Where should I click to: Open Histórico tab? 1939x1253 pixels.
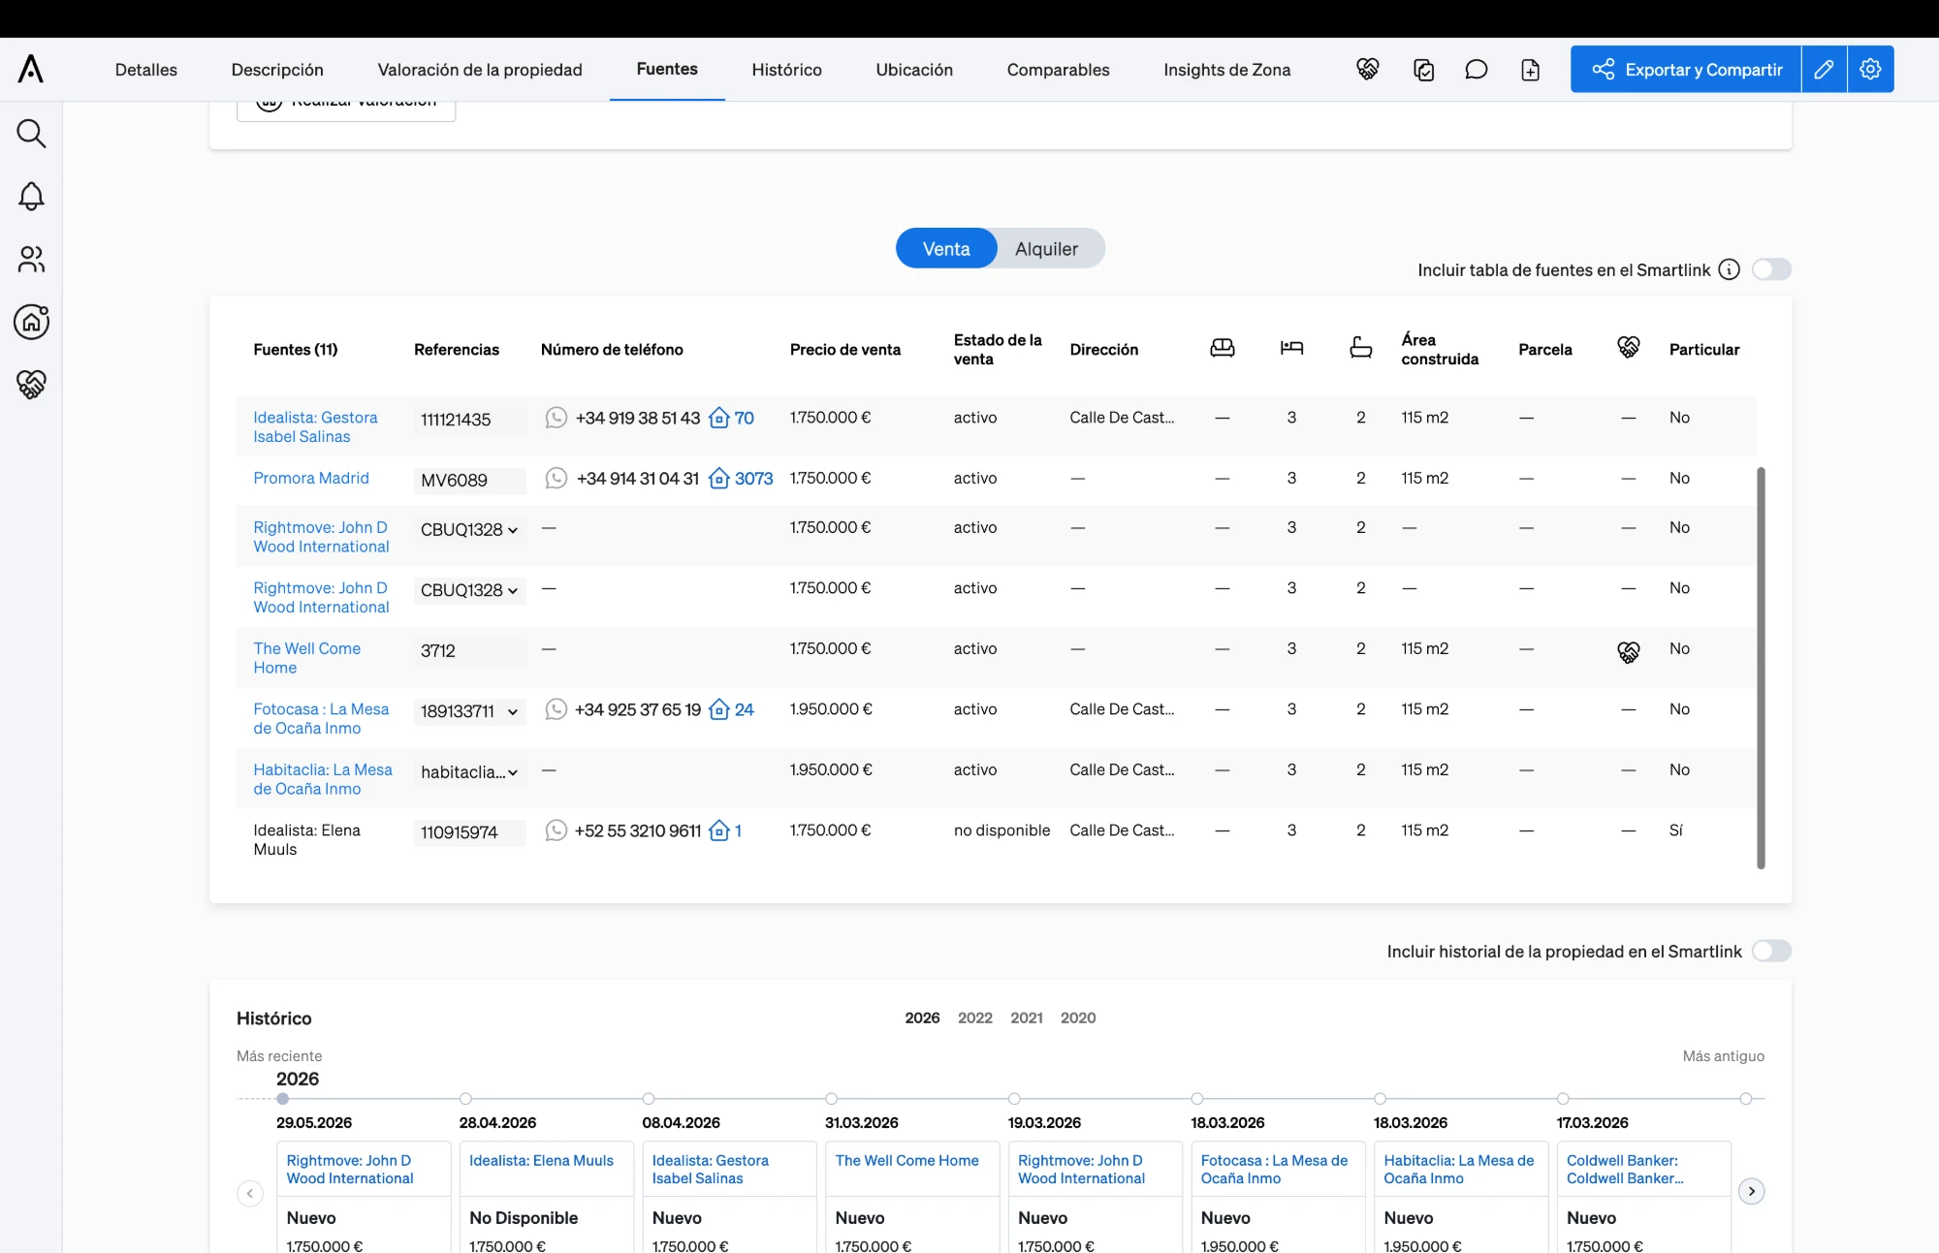786,70
